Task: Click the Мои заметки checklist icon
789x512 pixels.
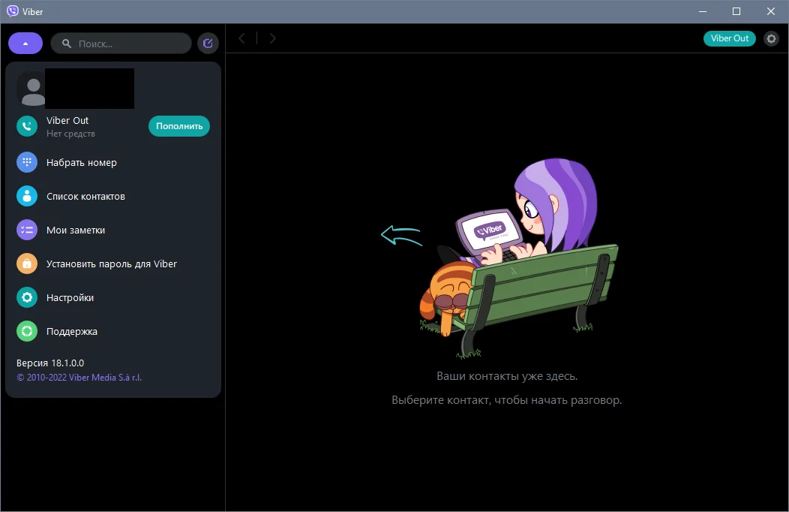Action: [x=27, y=230]
